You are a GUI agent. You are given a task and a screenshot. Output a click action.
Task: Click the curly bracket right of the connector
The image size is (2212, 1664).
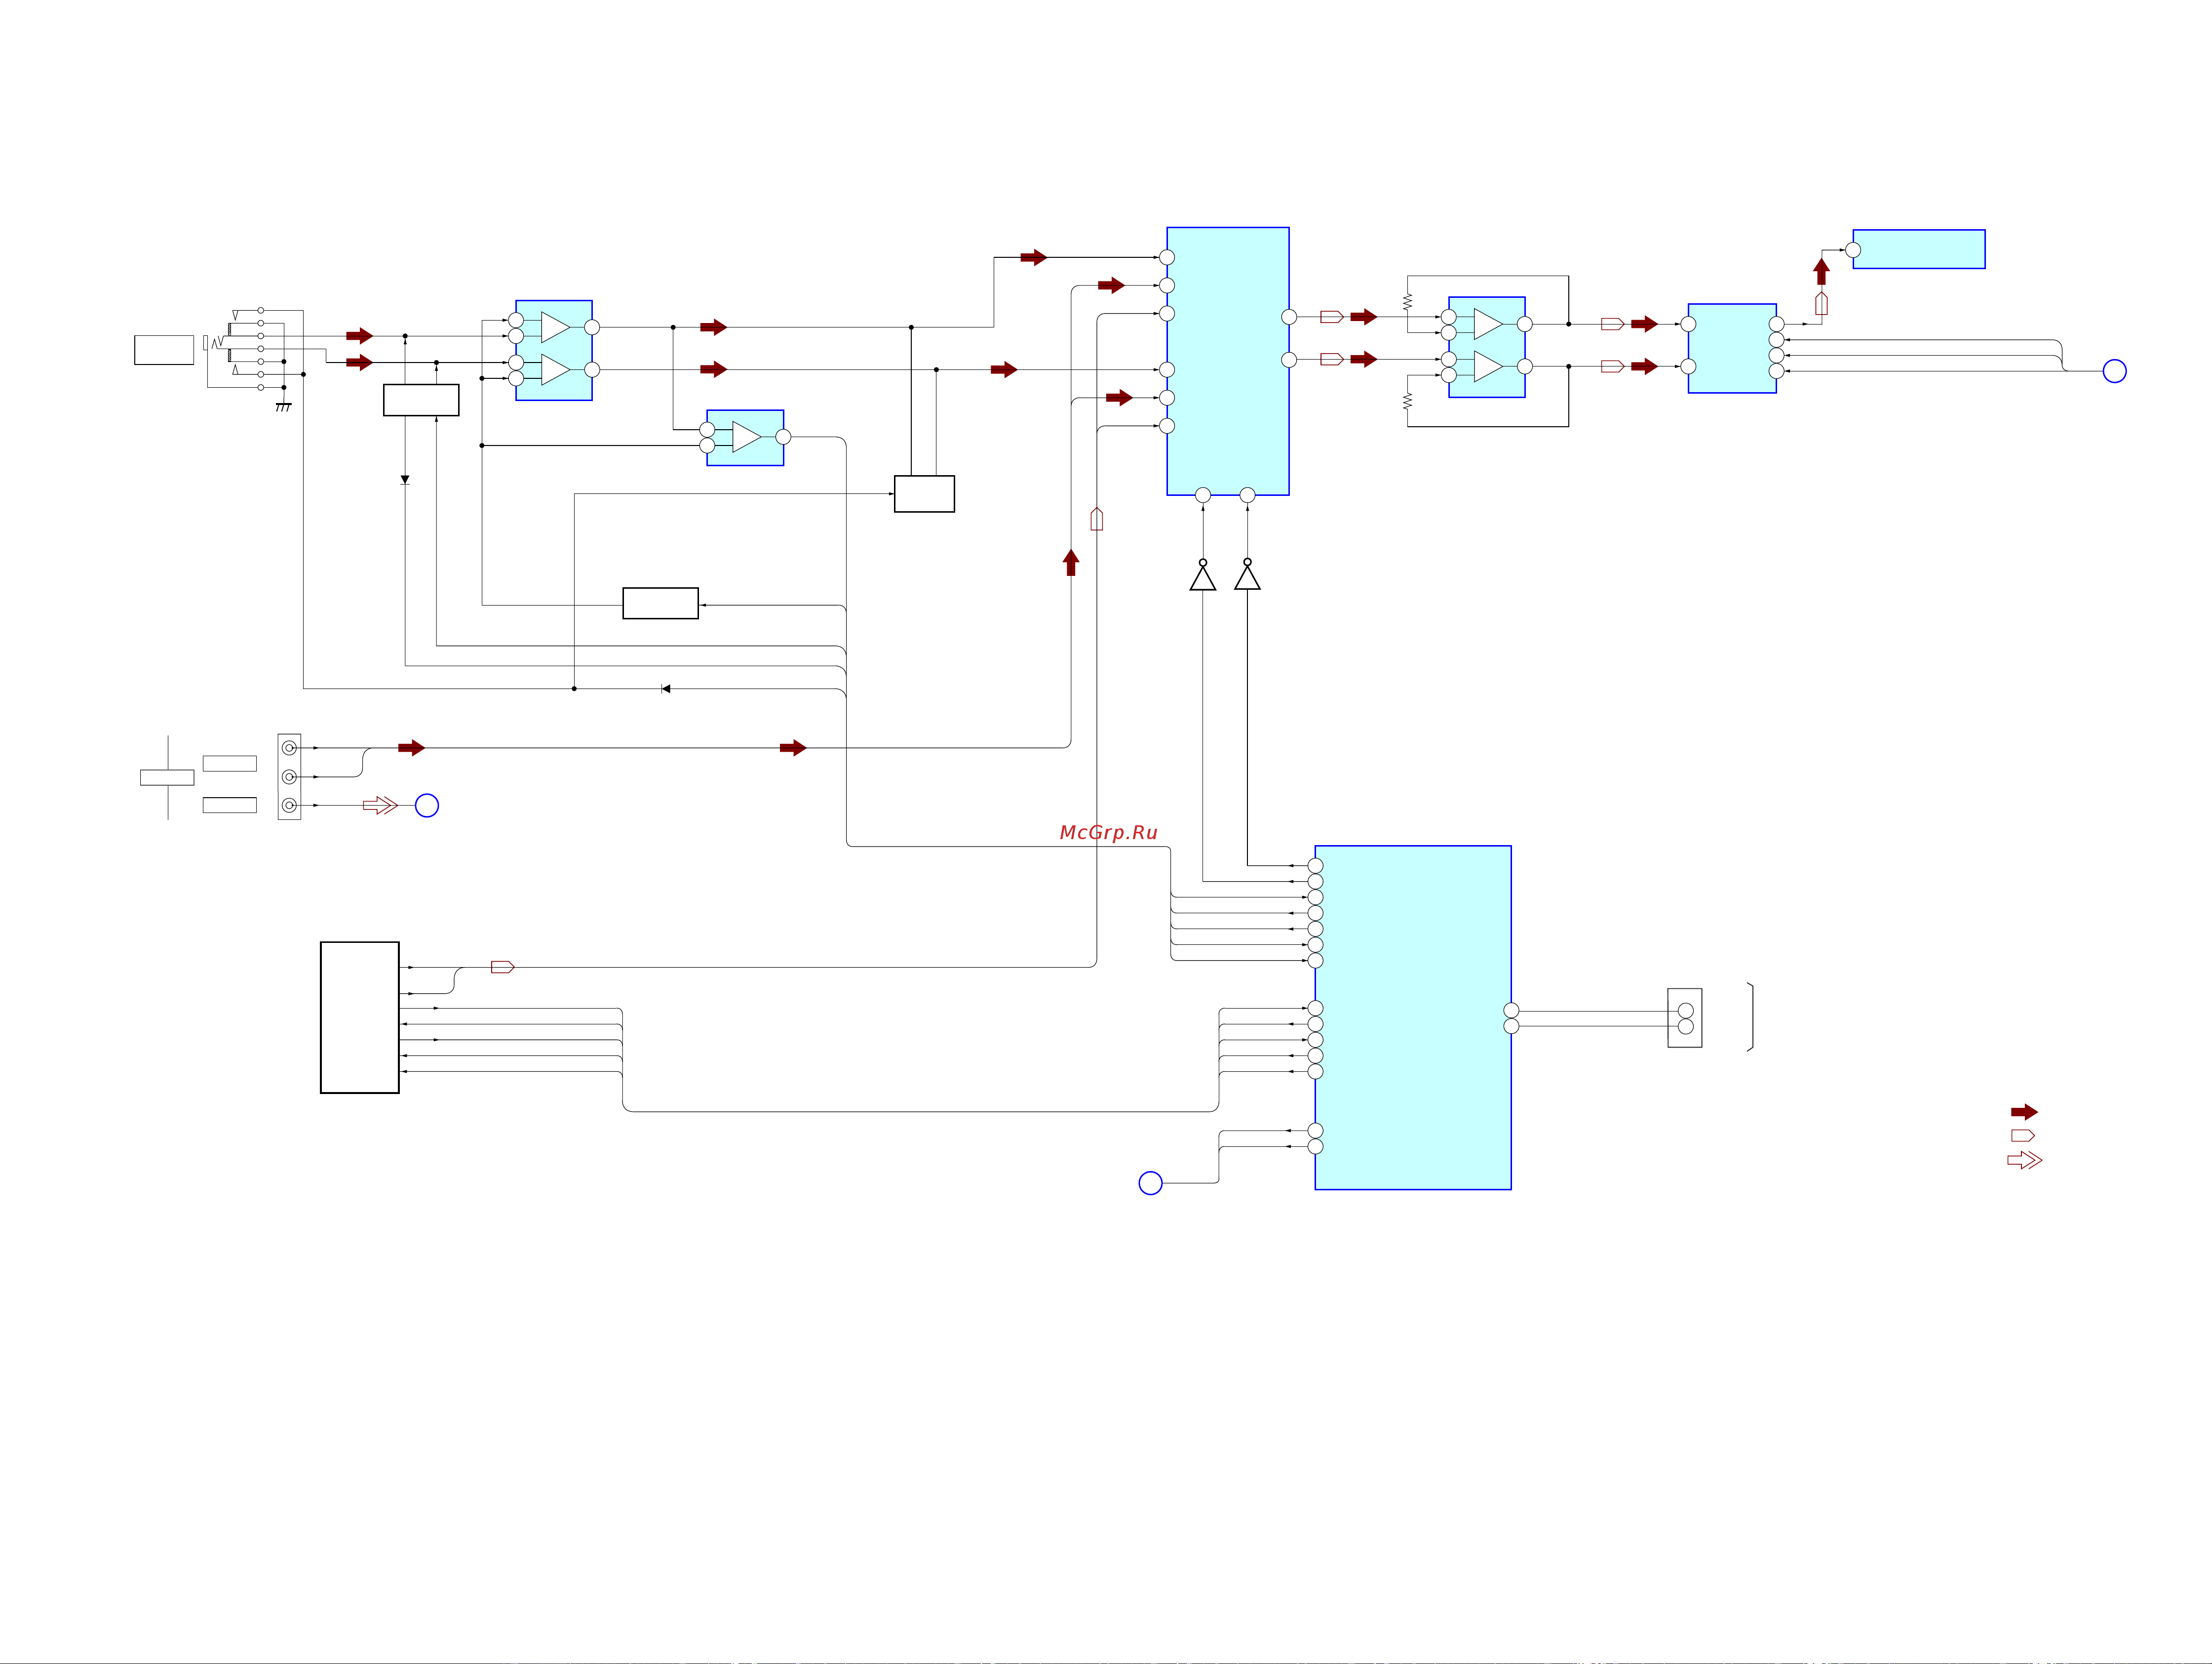click(1750, 1016)
